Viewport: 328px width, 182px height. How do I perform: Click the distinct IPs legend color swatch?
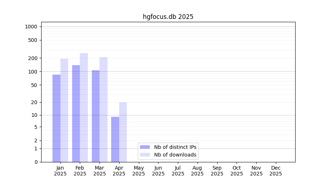pos(145,147)
